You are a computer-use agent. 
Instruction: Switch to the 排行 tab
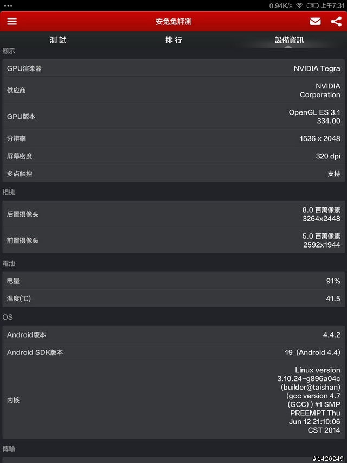[173, 40]
